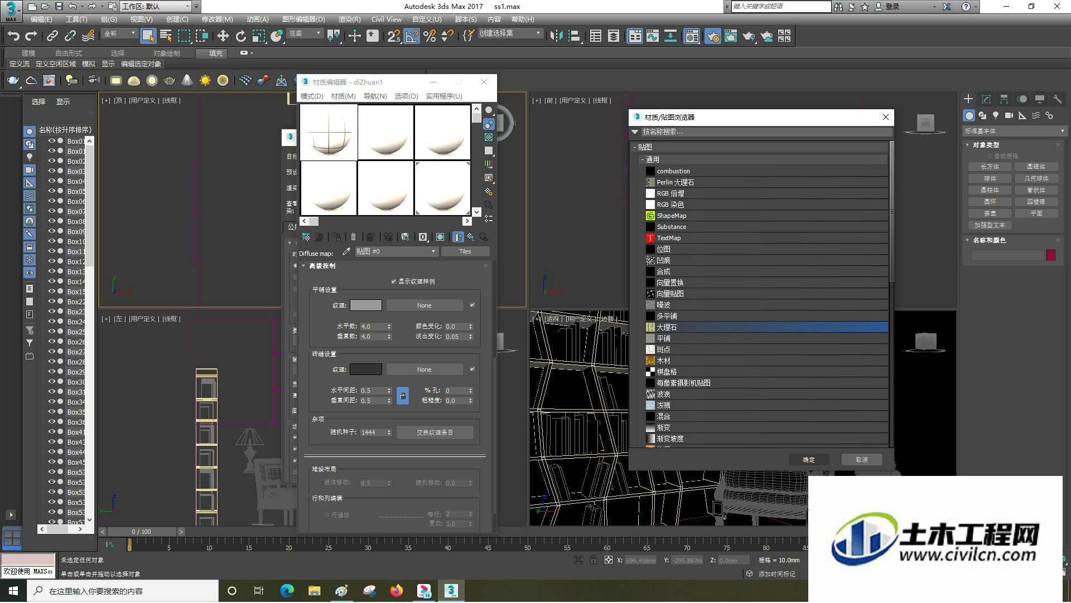Image resolution: width=1071 pixels, height=603 pixels.
Task: Click Pick Material eyedropper in Material Editor
Action: pyautogui.click(x=346, y=252)
